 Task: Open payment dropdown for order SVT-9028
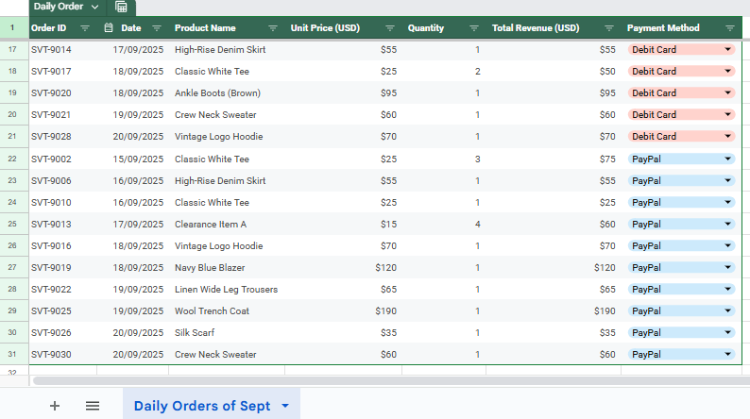click(x=727, y=136)
